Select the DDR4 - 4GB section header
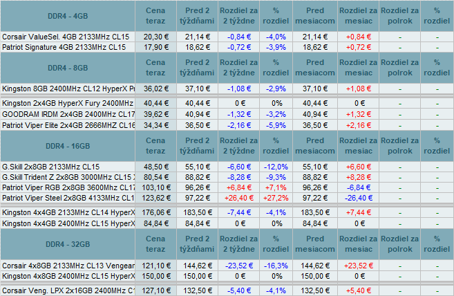Image resolution: width=454 pixels, height=296 pixels. coord(68,16)
